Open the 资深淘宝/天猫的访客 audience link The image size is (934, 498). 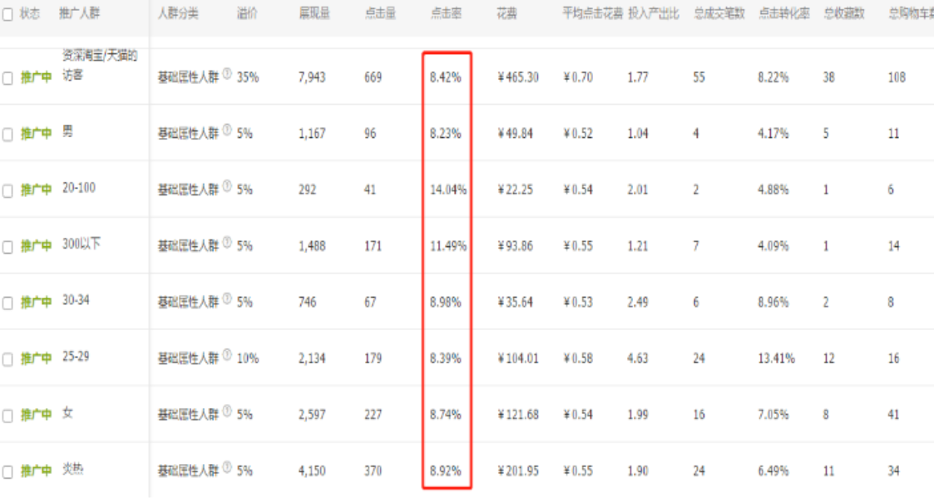(100, 65)
